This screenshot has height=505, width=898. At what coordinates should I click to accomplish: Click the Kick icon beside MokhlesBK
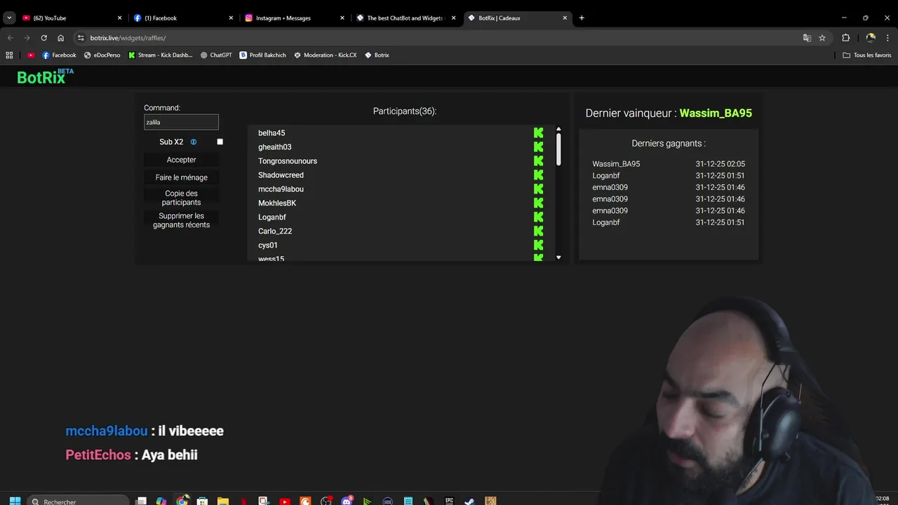538,203
